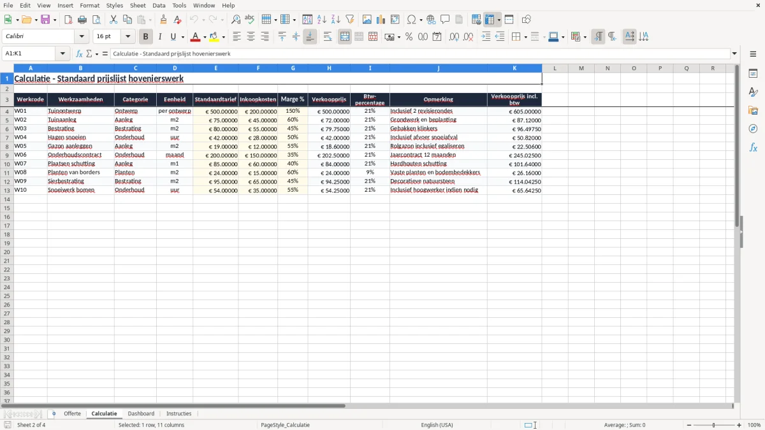The width and height of the screenshot is (765, 430).
Task: Expand font color dropdown arrow
Action: pos(205,37)
